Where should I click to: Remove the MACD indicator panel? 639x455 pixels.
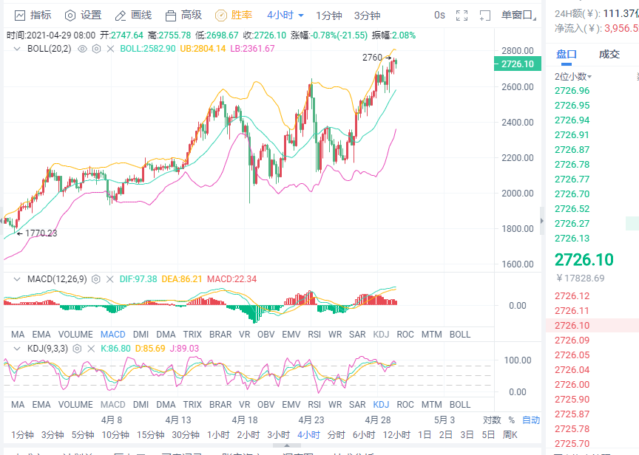pyautogui.click(x=111, y=279)
